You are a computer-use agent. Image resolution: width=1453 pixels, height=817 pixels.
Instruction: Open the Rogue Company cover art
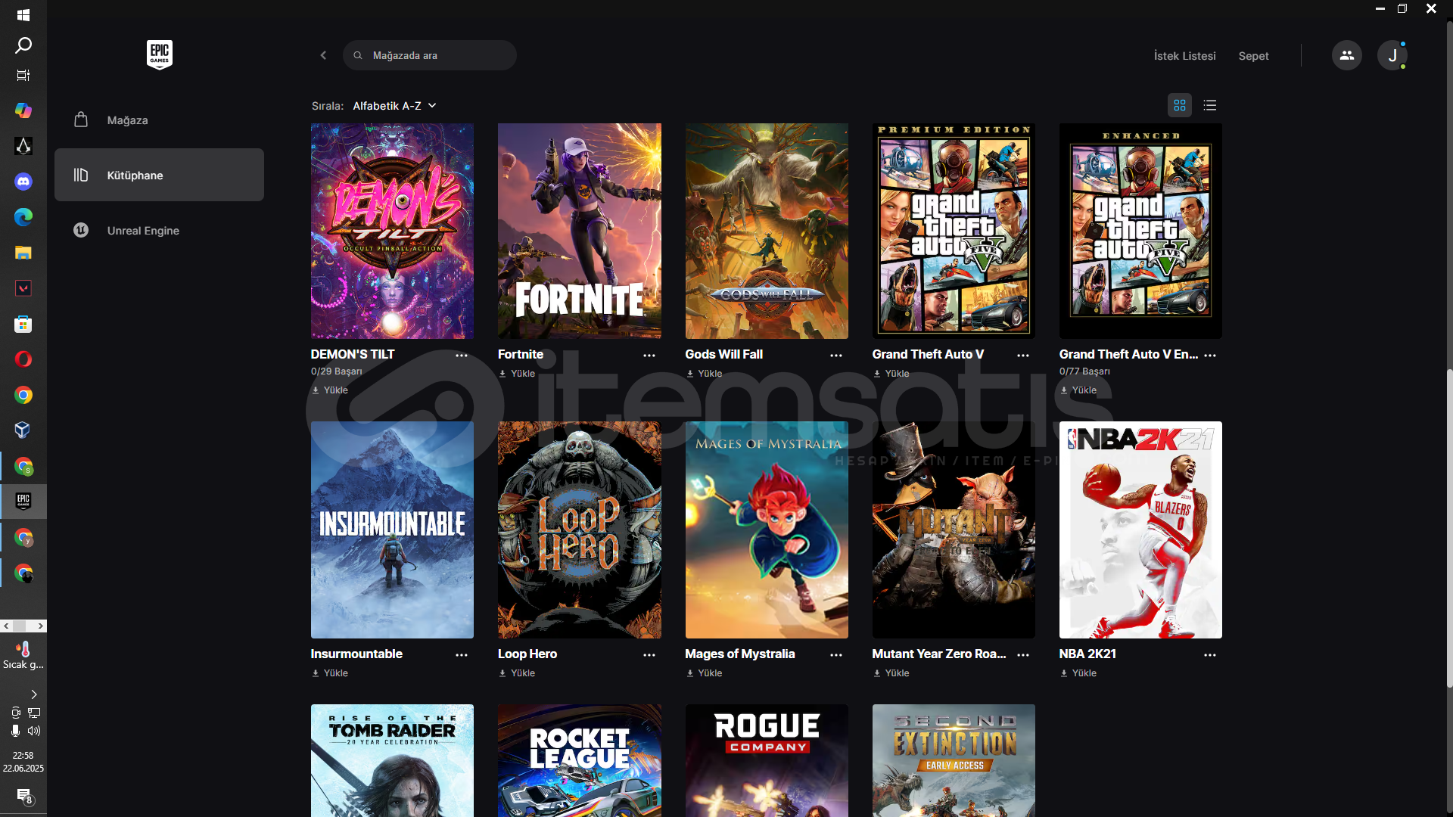click(767, 760)
